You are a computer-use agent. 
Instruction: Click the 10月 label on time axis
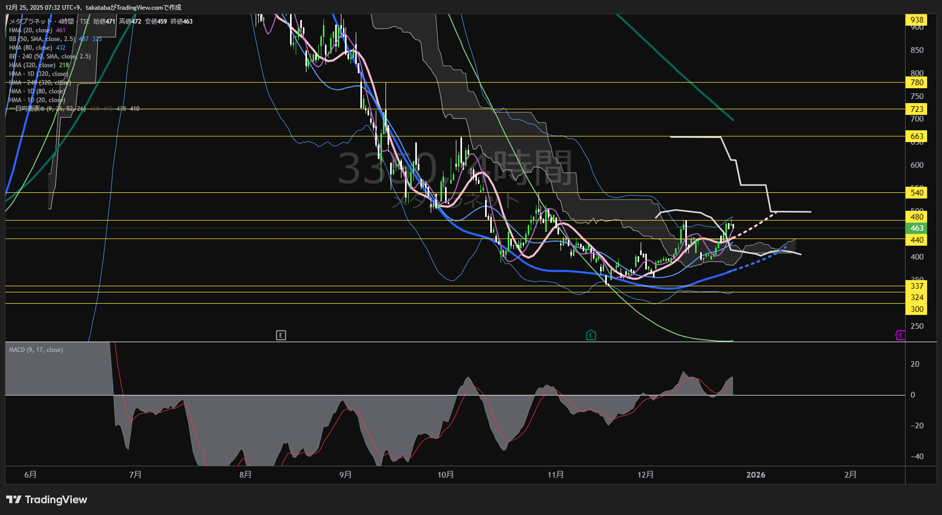point(446,475)
